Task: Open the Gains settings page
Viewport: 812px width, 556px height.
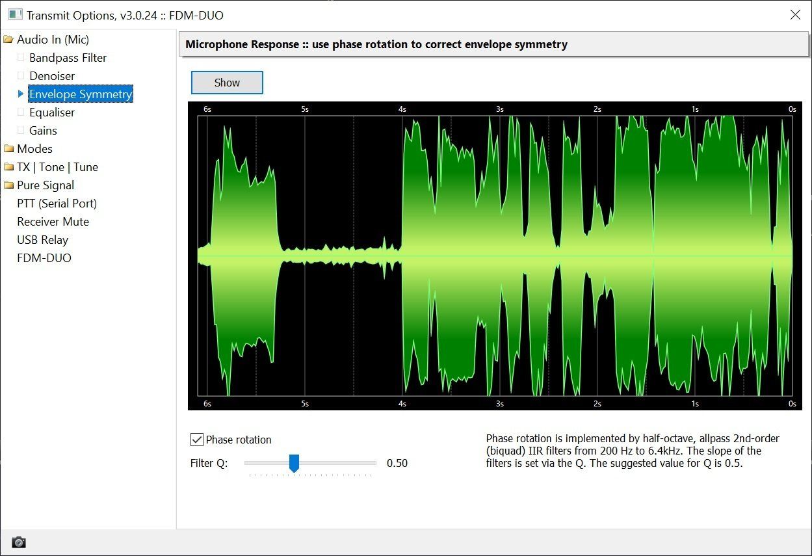Action: pyautogui.click(x=43, y=131)
